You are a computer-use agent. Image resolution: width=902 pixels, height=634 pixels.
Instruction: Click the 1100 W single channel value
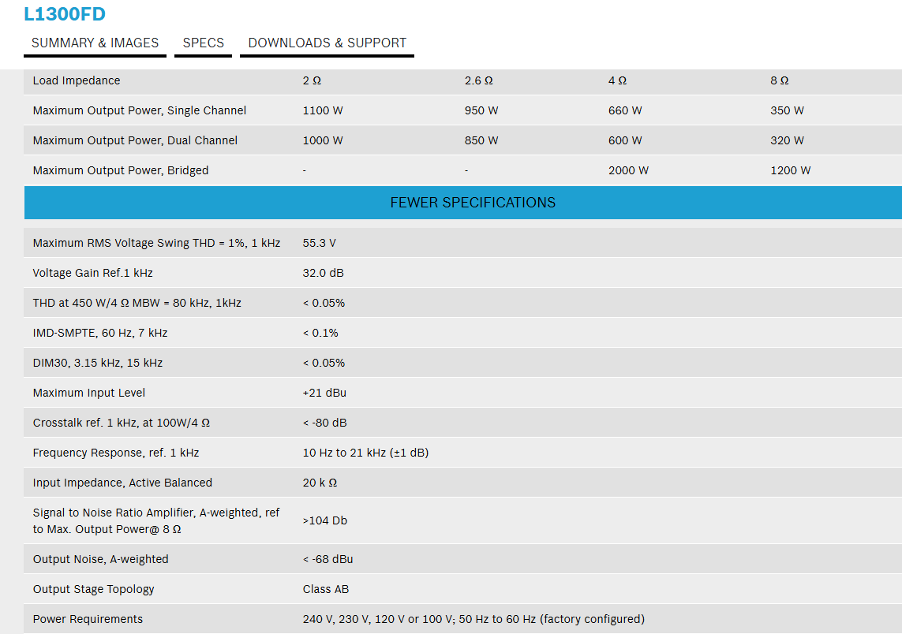point(323,110)
